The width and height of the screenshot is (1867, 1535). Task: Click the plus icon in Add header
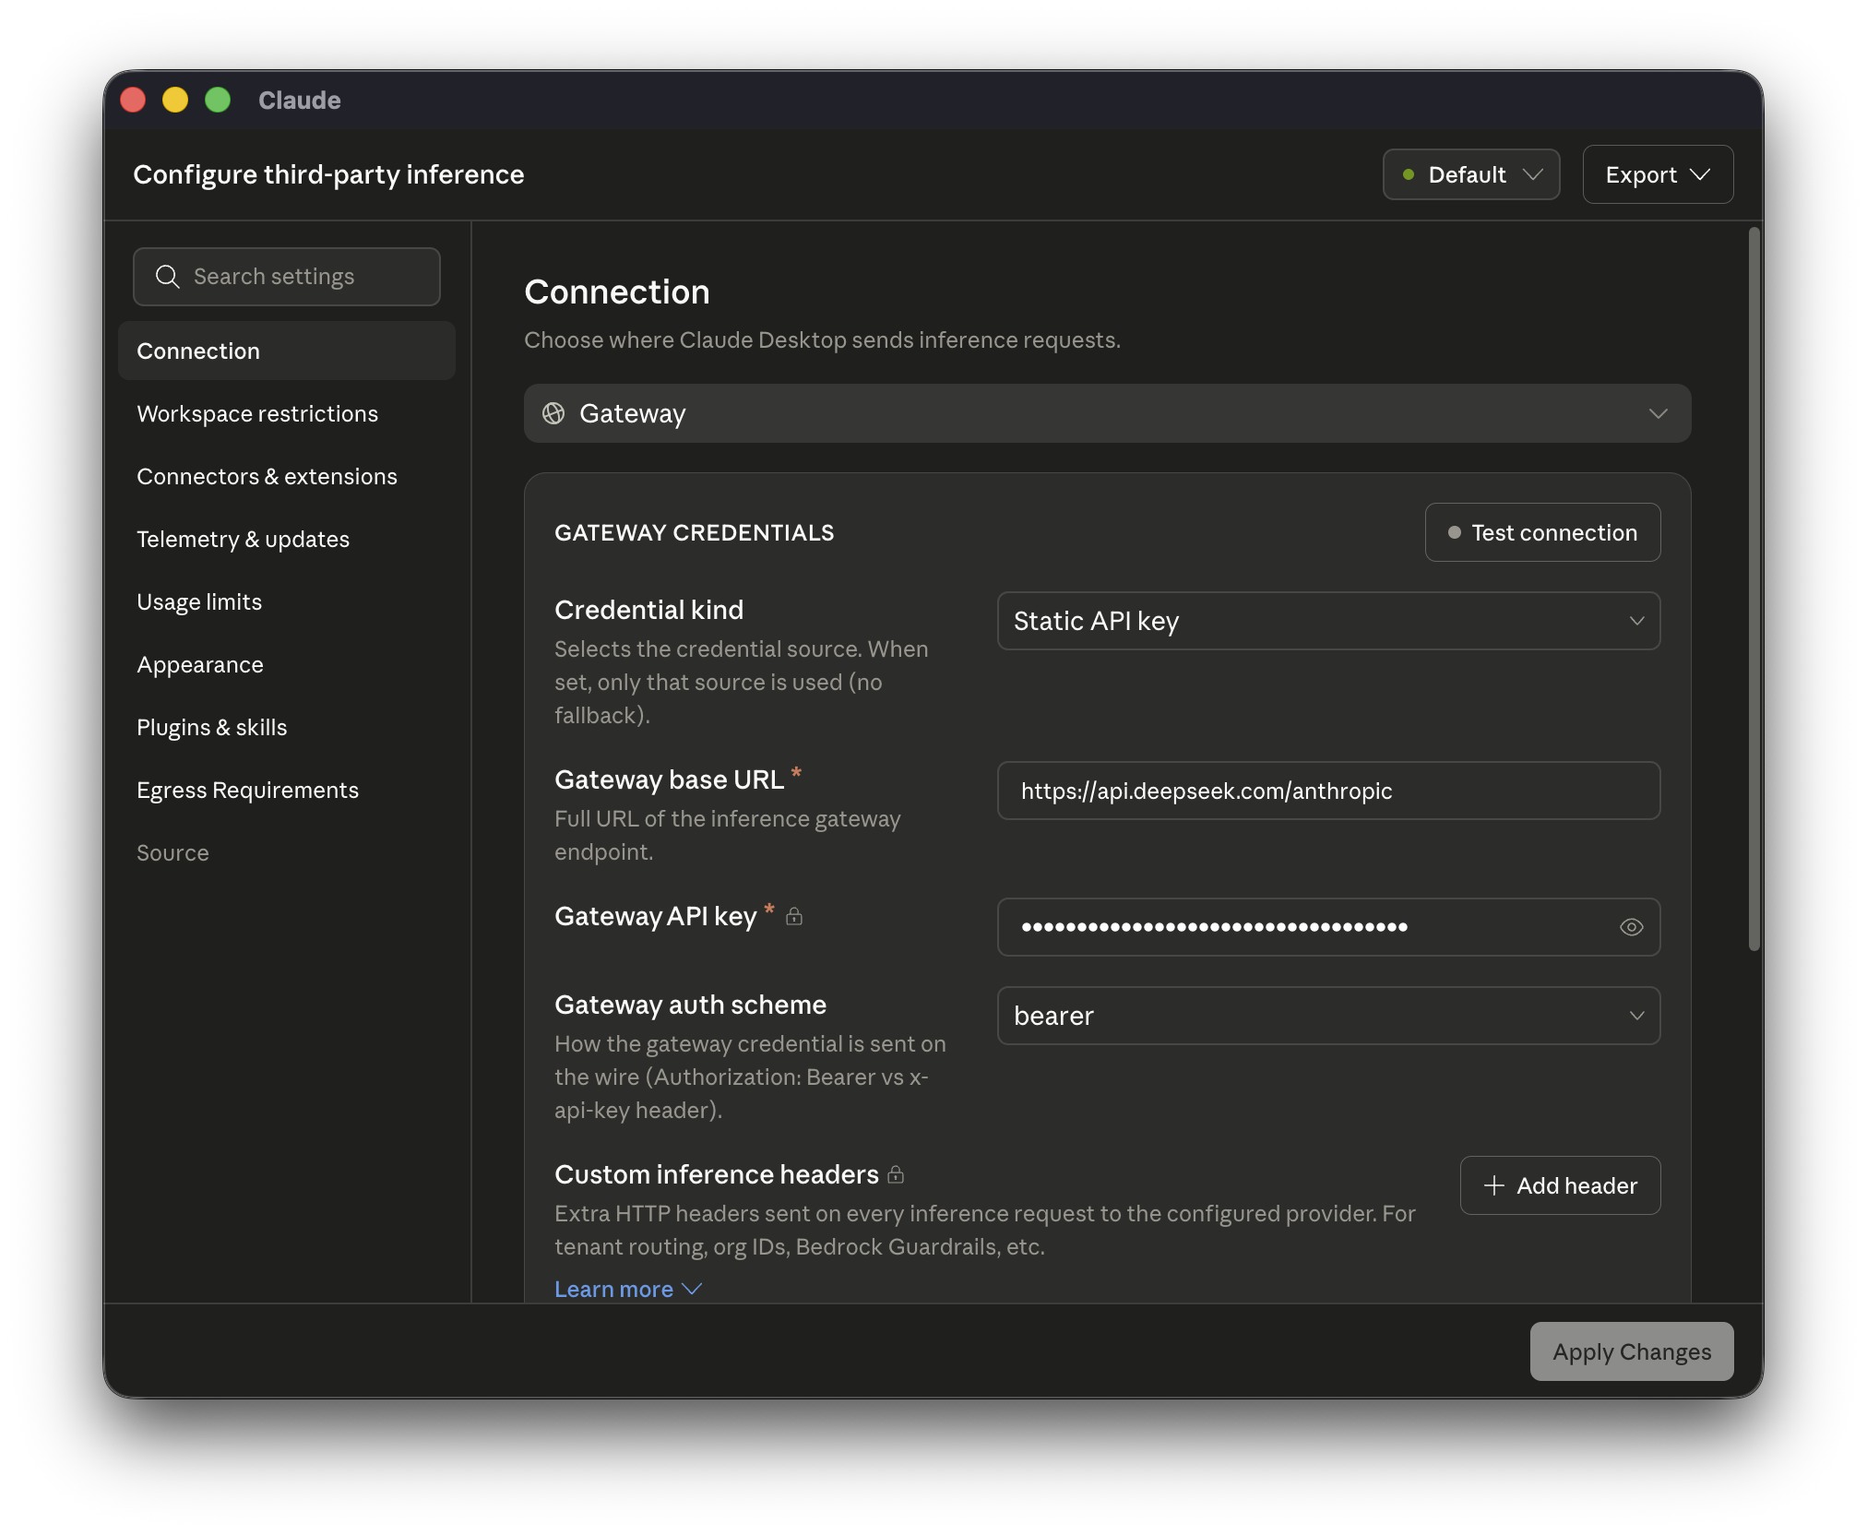1494,1185
